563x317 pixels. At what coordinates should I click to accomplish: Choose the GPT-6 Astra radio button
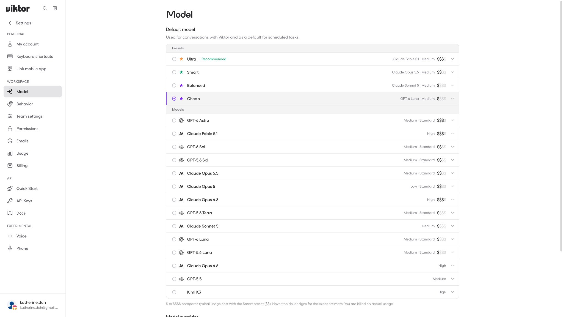coord(174,121)
